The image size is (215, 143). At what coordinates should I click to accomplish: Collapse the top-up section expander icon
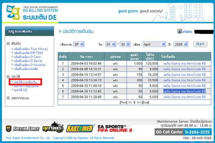pyautogui.click(x=8, y=44)
